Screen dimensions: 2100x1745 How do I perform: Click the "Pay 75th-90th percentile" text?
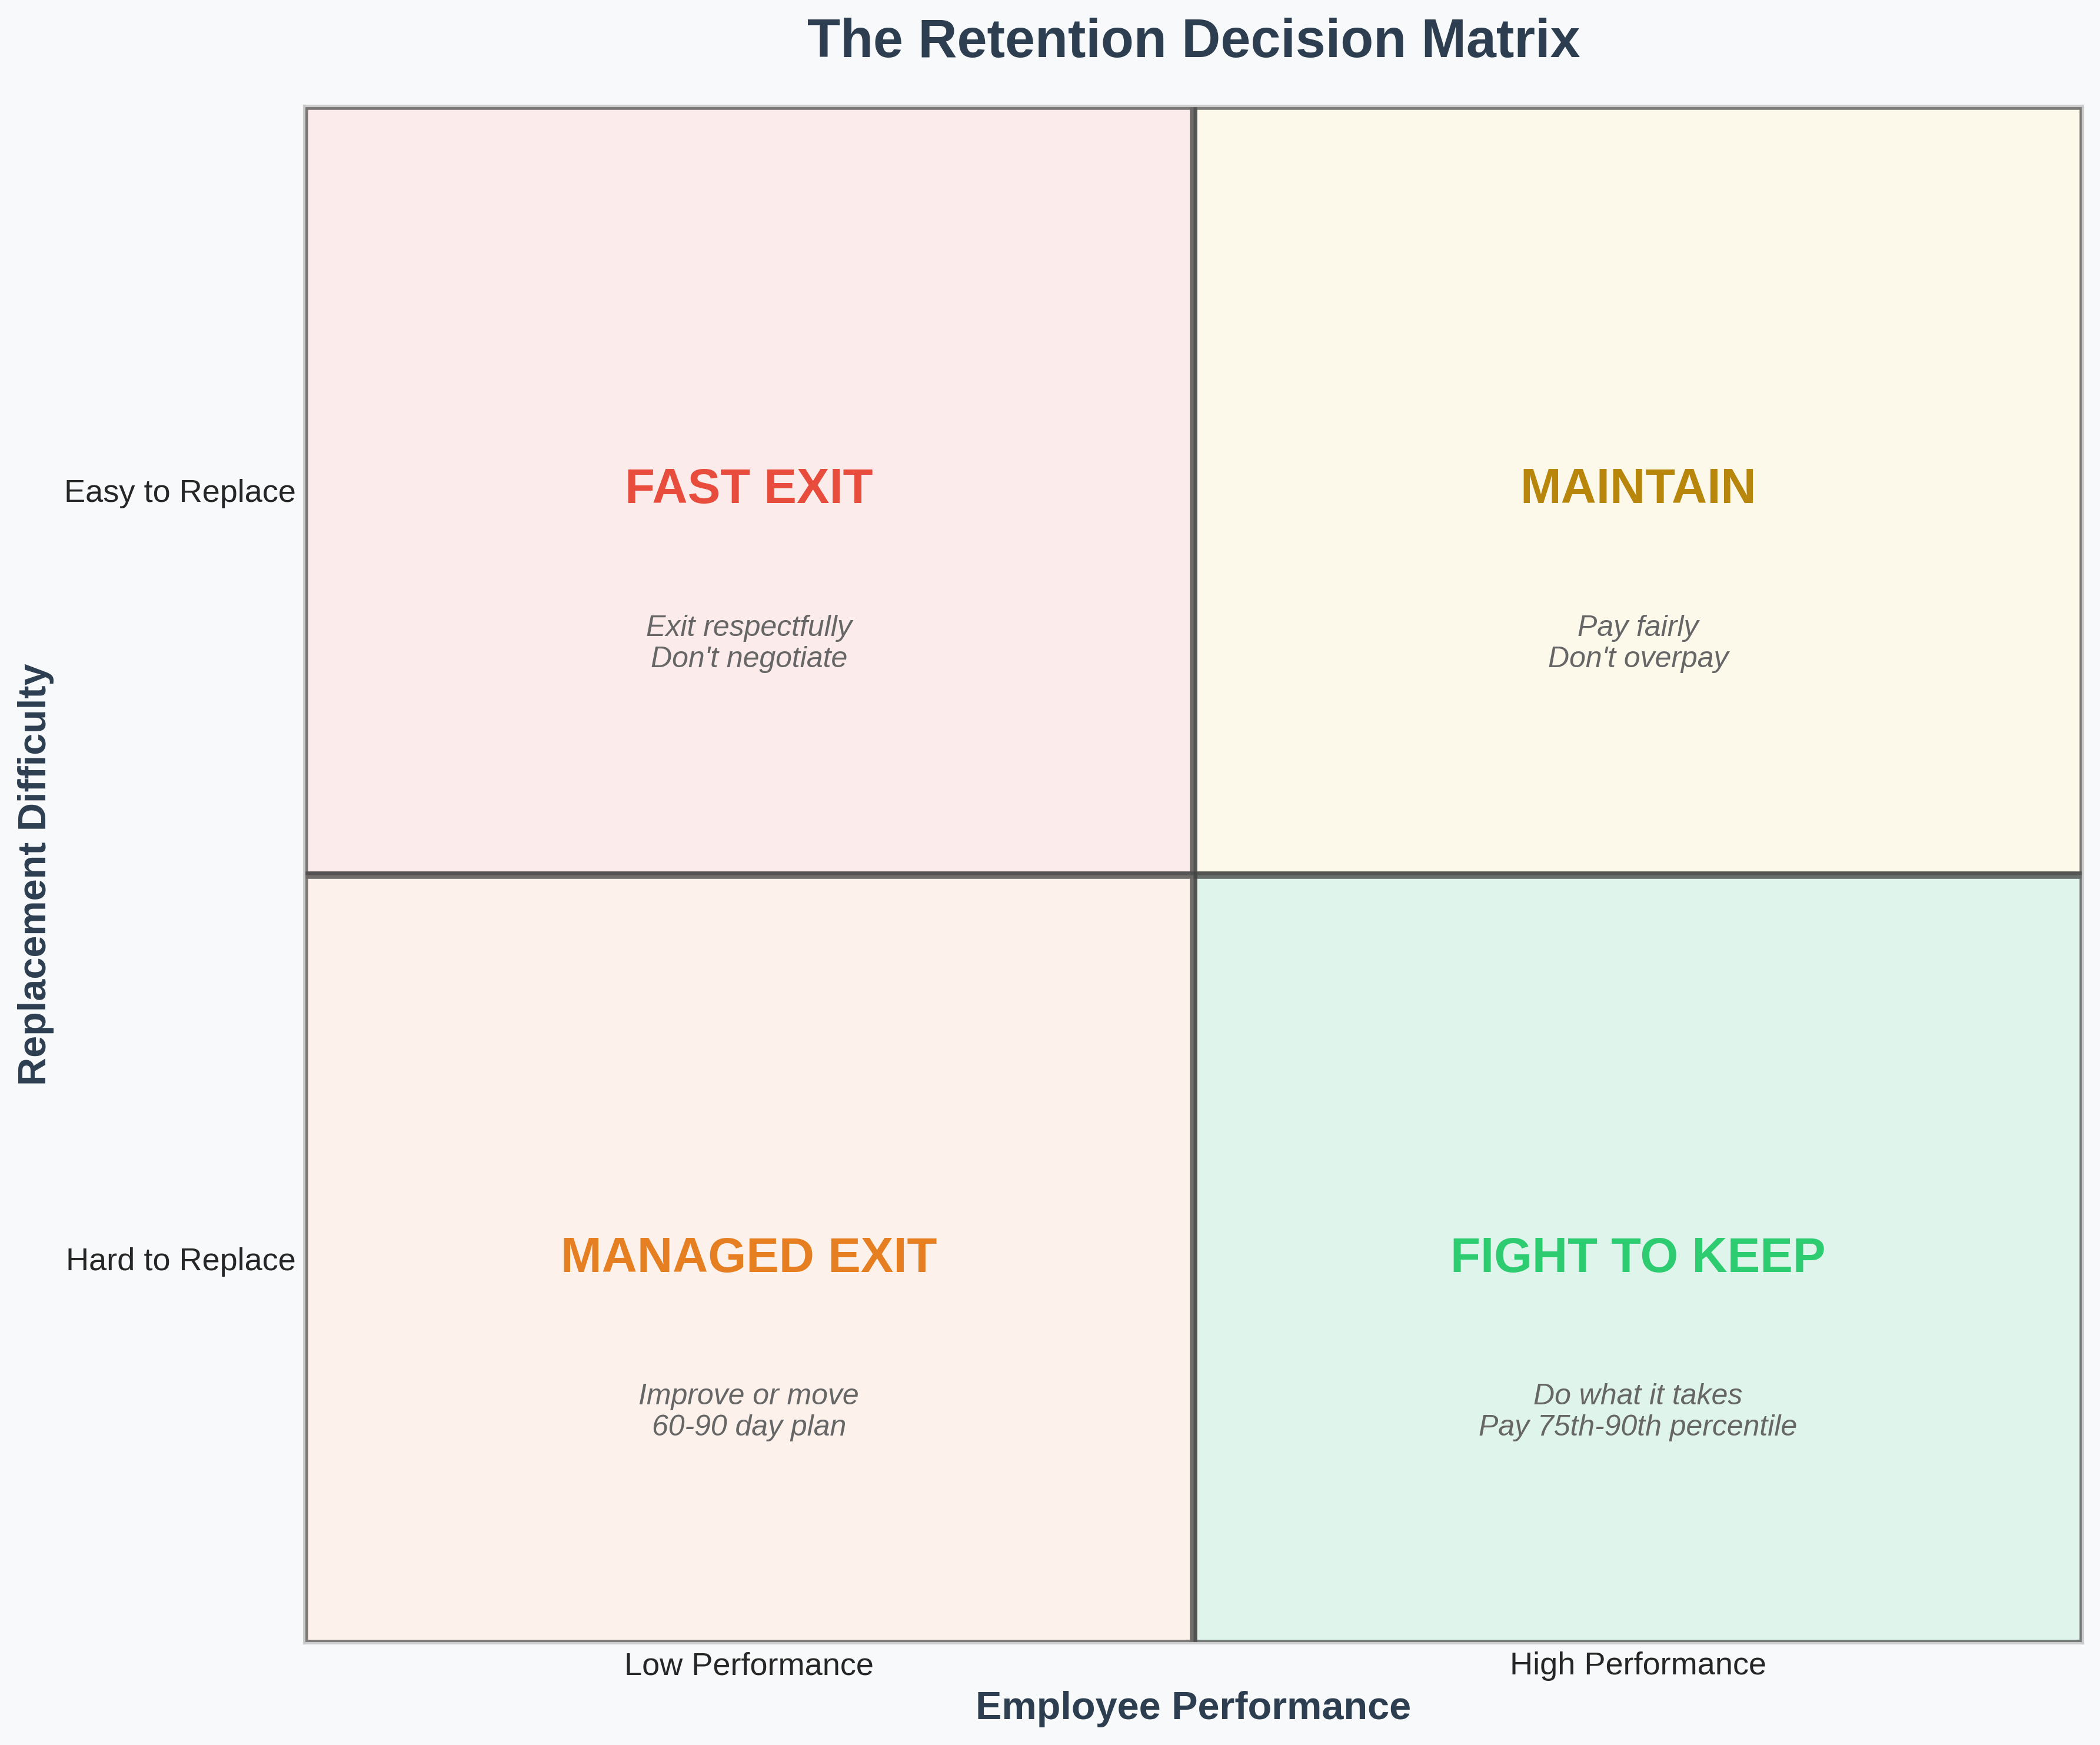point(1637,1426)
